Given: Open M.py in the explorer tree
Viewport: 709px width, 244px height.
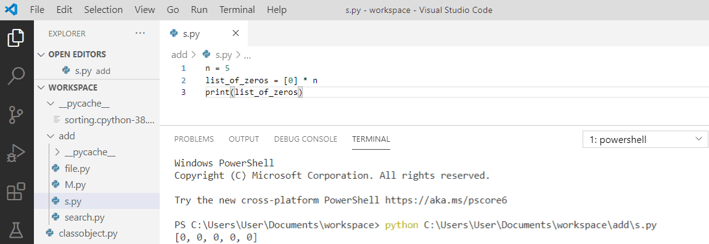Looking at the screenshot, I should 97,185.
